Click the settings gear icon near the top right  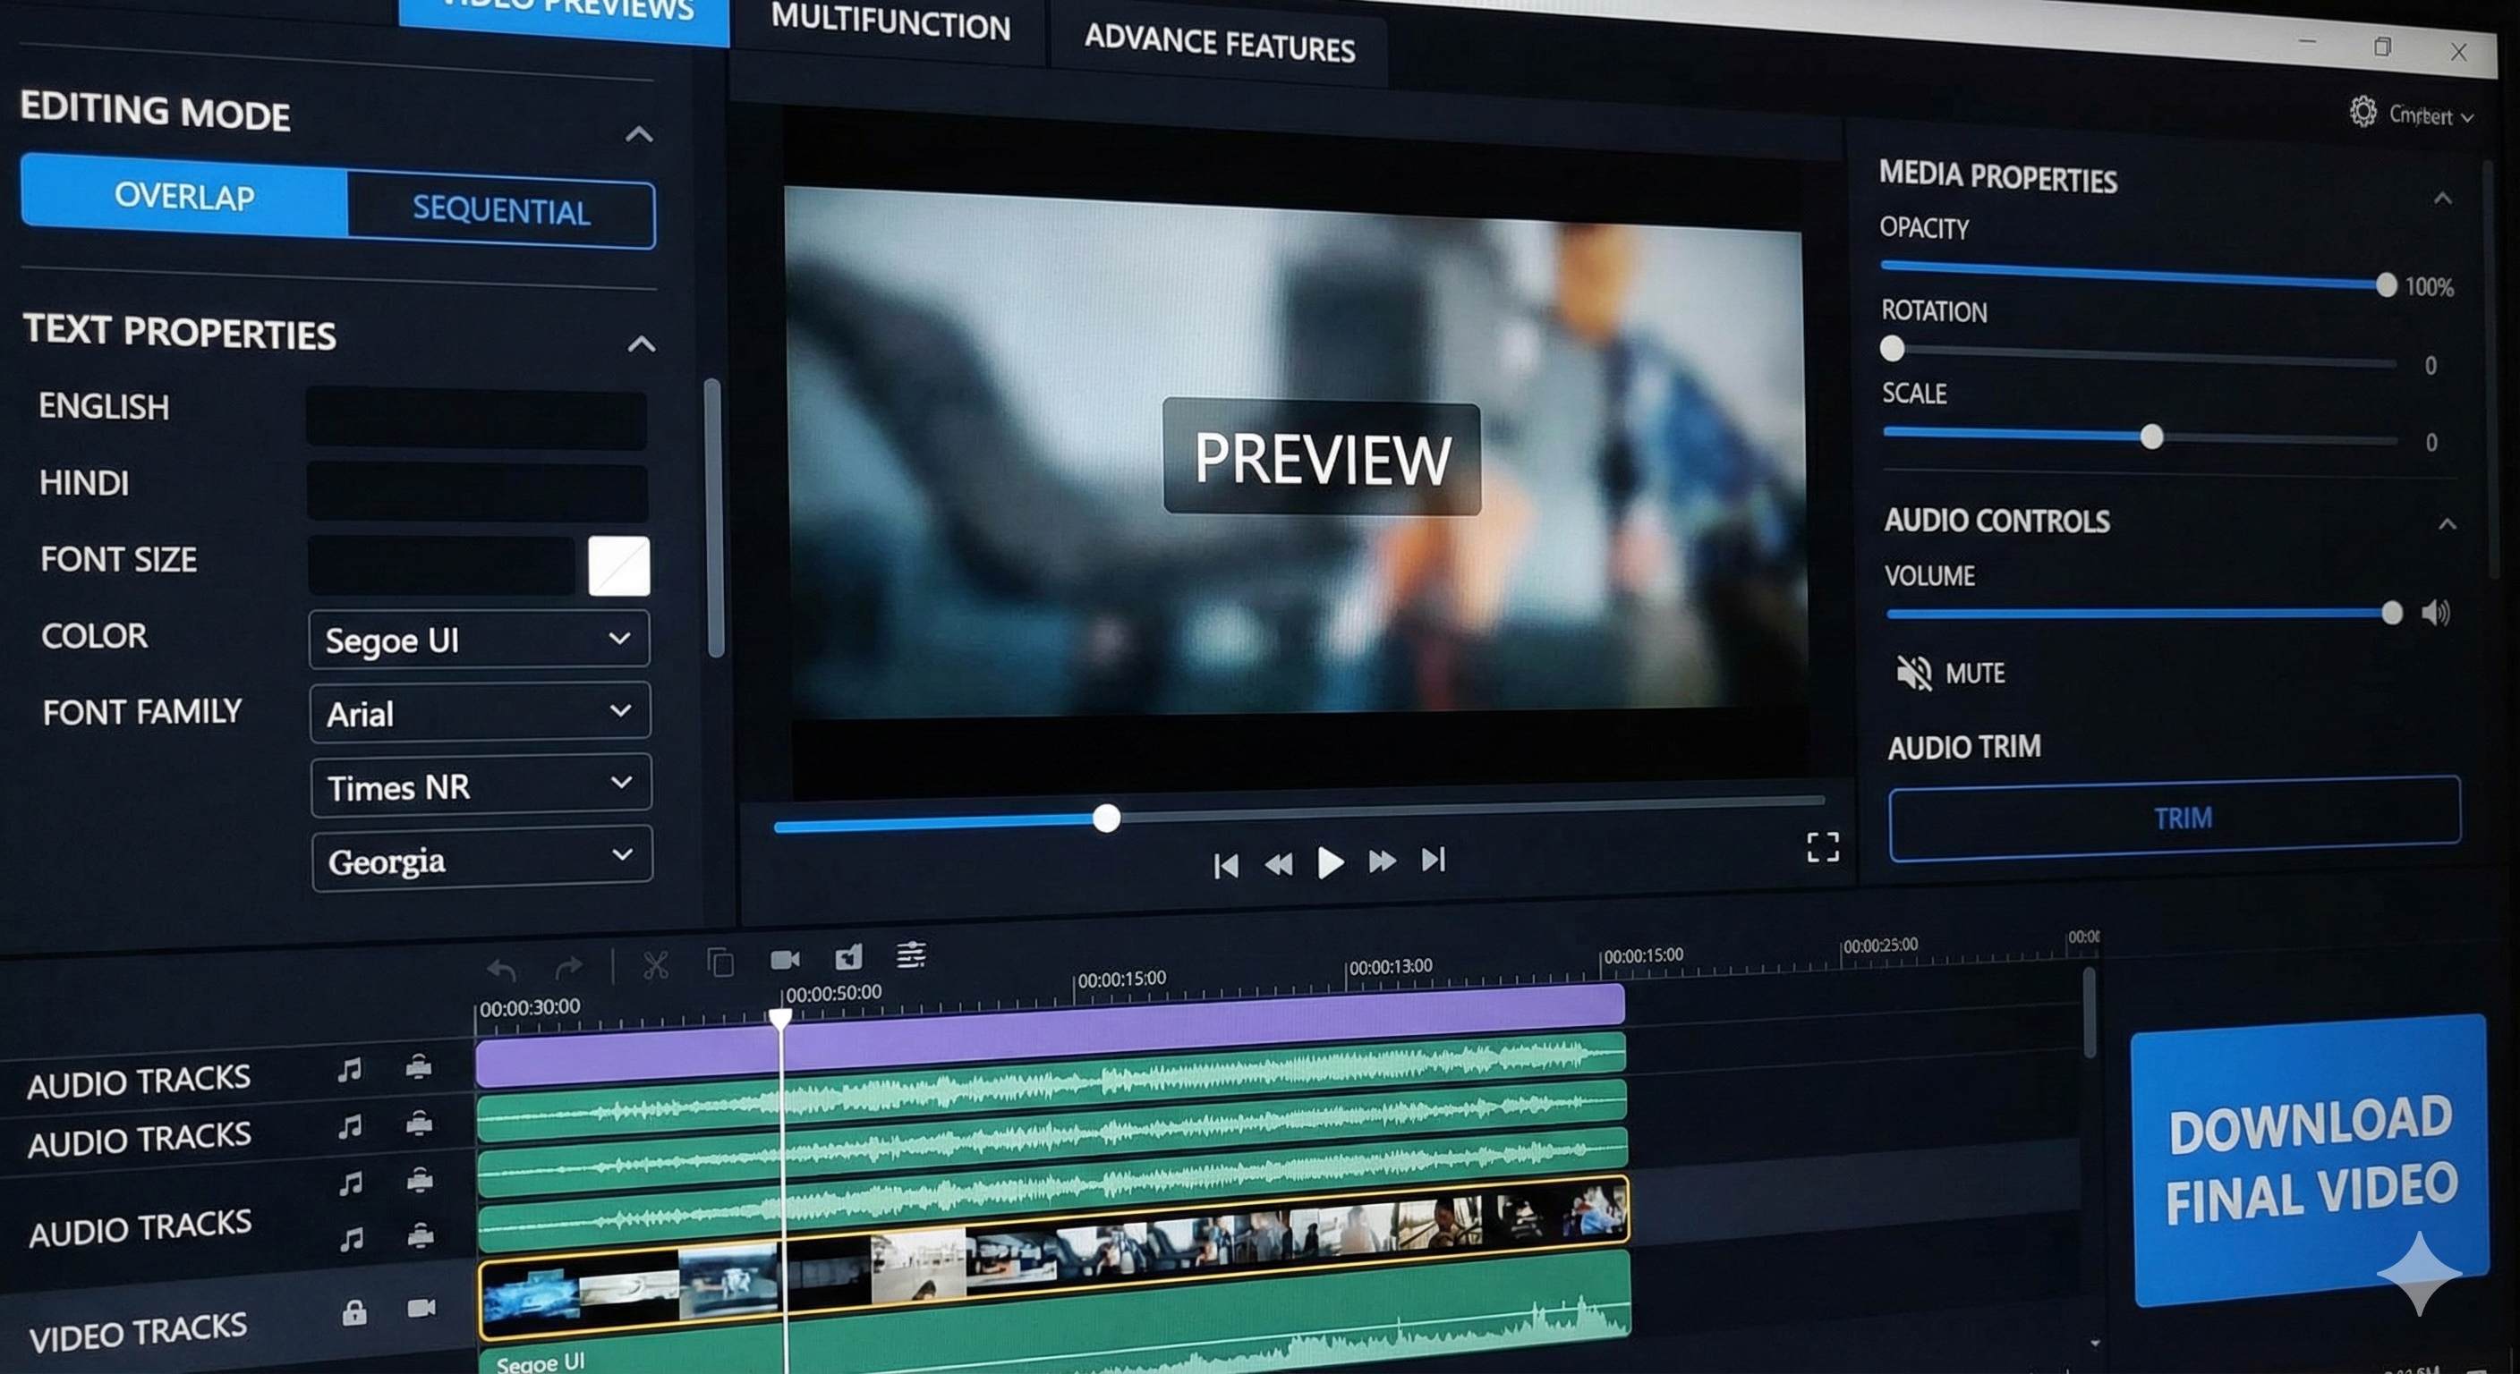pyautogui.click(x=2365, y=112)
